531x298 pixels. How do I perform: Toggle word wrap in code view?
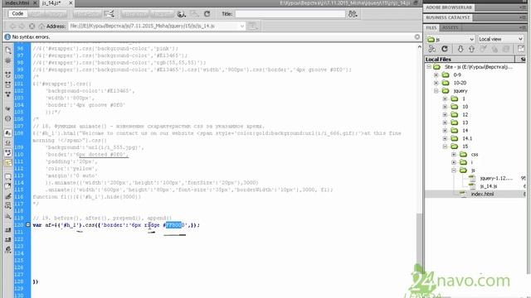click(x=8, y=152)
